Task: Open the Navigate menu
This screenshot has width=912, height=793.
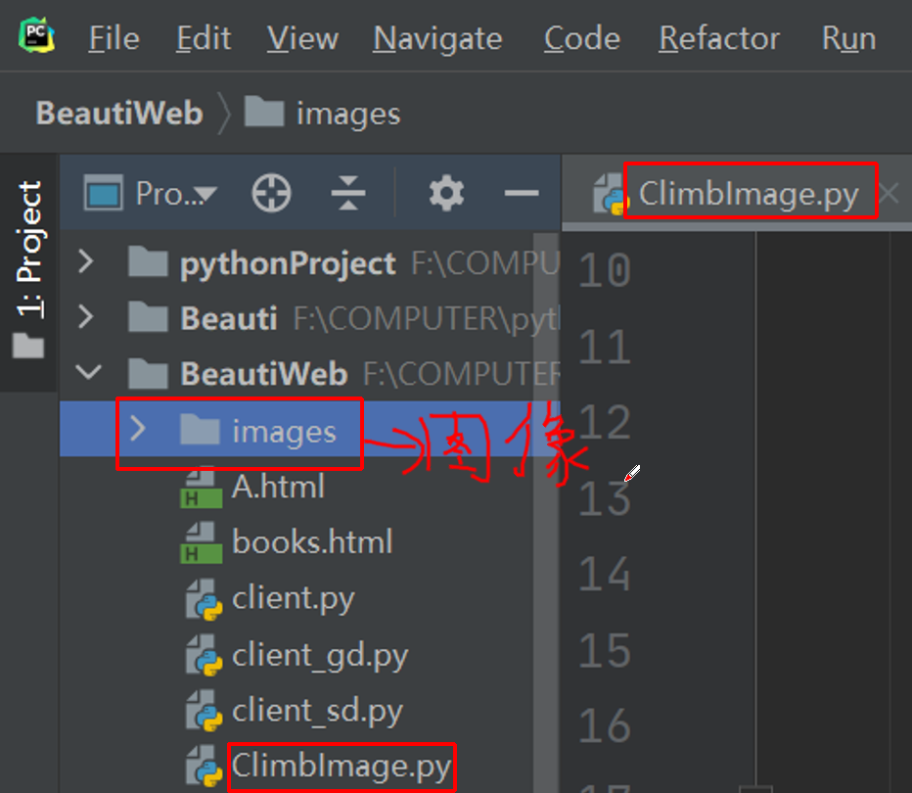Action: 437,39
